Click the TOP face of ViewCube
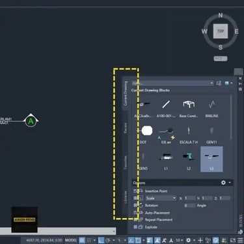The width and height of the screenshot is (244, 244). [x=221, y=31]
